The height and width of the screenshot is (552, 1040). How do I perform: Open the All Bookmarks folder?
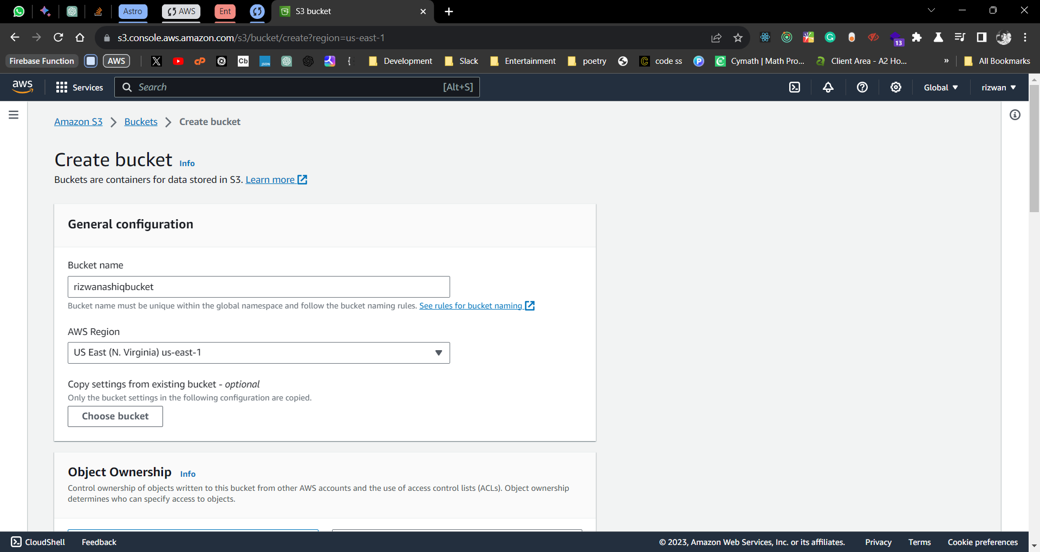[x=997, y=61]
